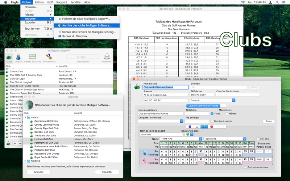Select the Yards radio button

click(x=212, y=114)
